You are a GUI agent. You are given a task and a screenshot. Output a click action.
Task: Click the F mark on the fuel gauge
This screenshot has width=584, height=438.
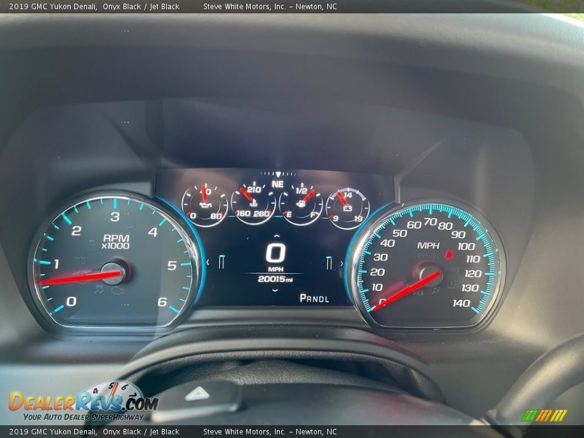[x=313, y=215]
